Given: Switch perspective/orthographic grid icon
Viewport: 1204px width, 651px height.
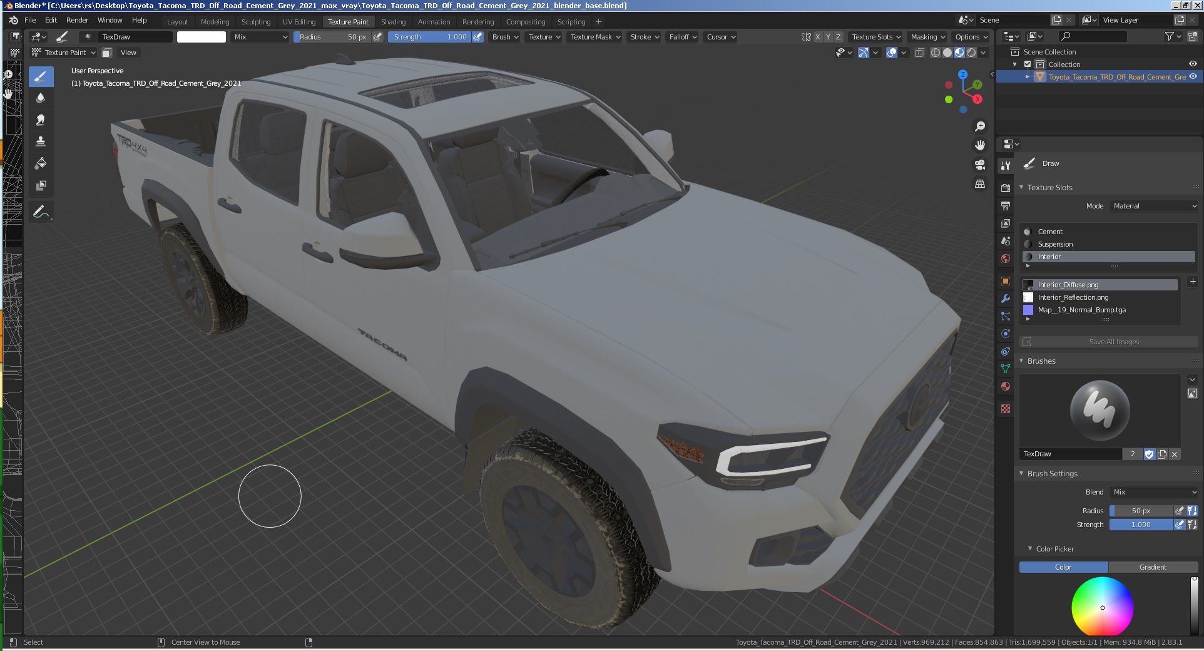Looking at the screenshot, I should 980,183.
